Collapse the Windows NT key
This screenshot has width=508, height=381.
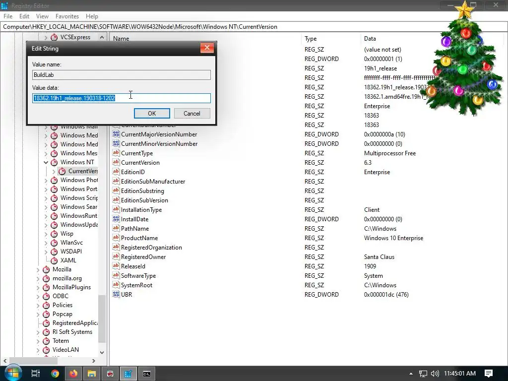(46, 162)
